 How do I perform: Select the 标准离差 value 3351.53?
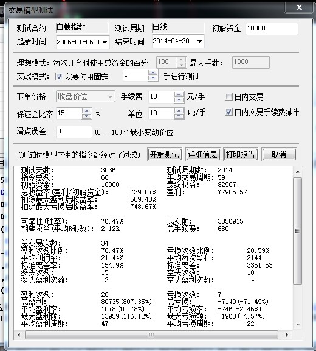(x=259, y=265)
